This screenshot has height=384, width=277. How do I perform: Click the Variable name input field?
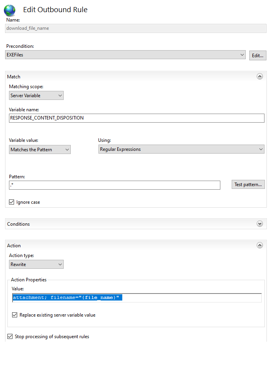[136, 118]
